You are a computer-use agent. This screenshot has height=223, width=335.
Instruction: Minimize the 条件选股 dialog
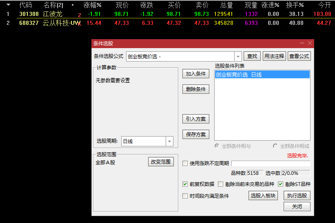[302, 43]
